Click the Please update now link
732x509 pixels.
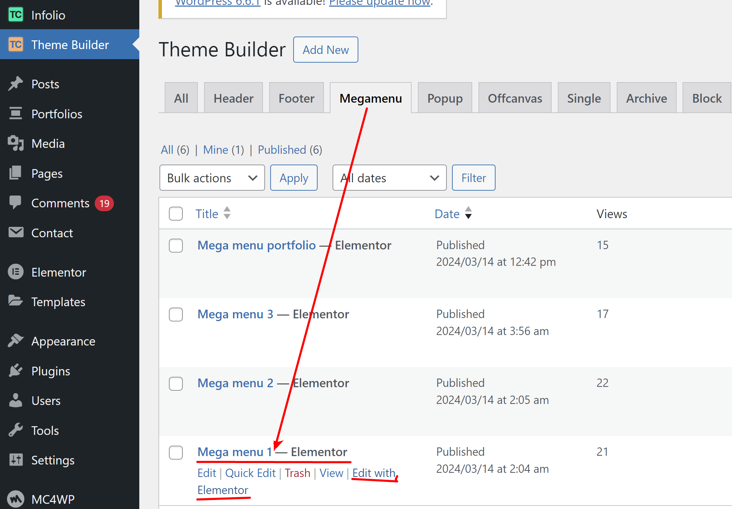[380, 3]
